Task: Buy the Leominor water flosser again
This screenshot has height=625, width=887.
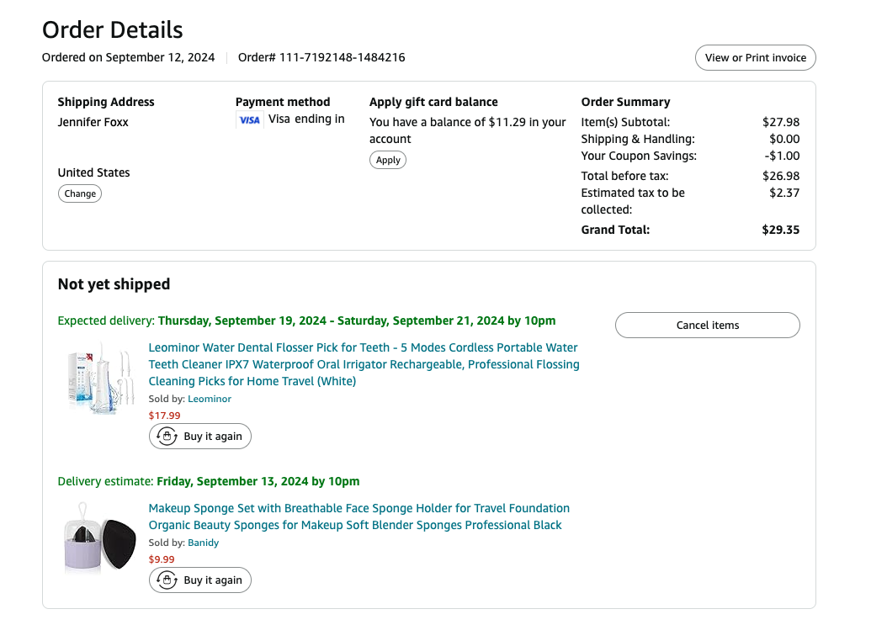Action: (199, 436)
